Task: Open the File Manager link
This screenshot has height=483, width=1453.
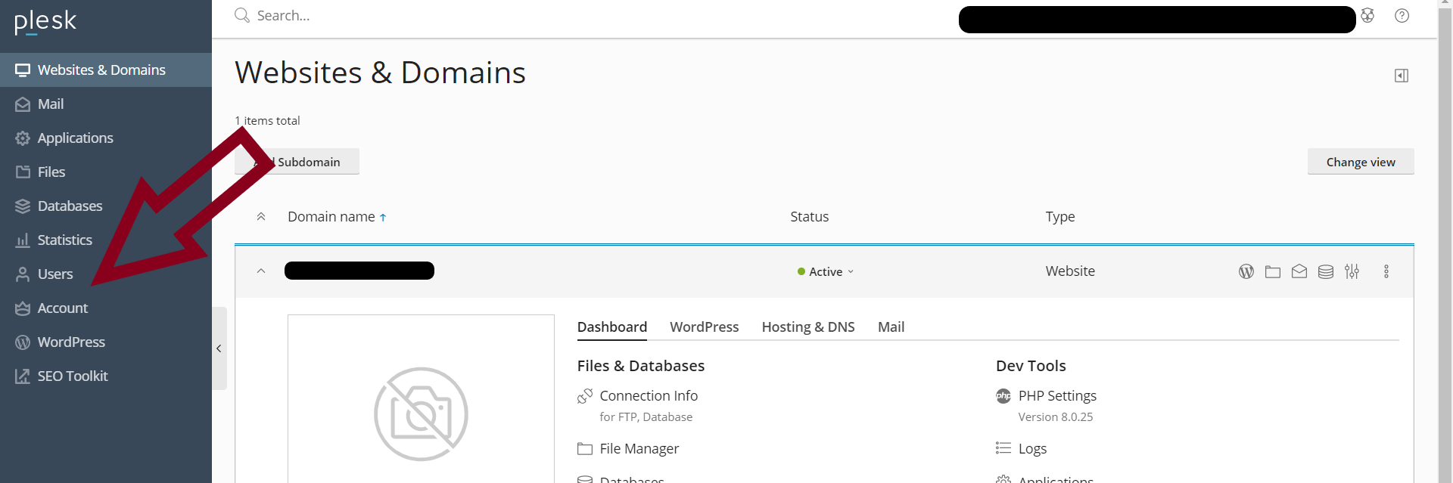Action: (x=639, y=448)
